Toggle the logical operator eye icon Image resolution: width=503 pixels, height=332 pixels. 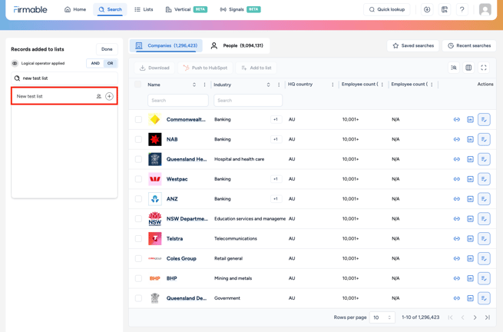15,63
